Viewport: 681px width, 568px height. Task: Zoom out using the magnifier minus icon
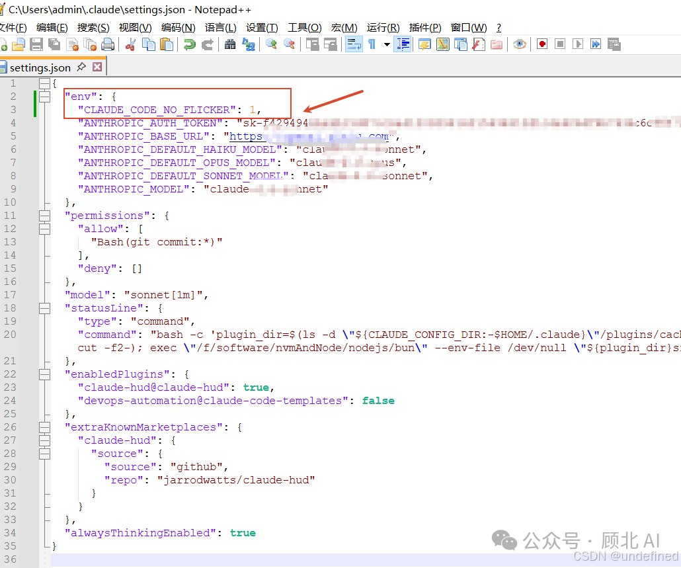(x=289, y=44)
